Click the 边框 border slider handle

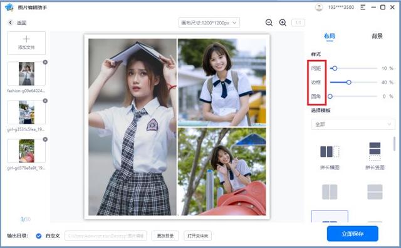click(x=348, y=82)
